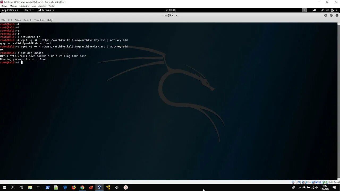The width and height of the screenshot is (340, 191).
Task: Open PowerShell from taskbar
Action: (x=48, y=187)
